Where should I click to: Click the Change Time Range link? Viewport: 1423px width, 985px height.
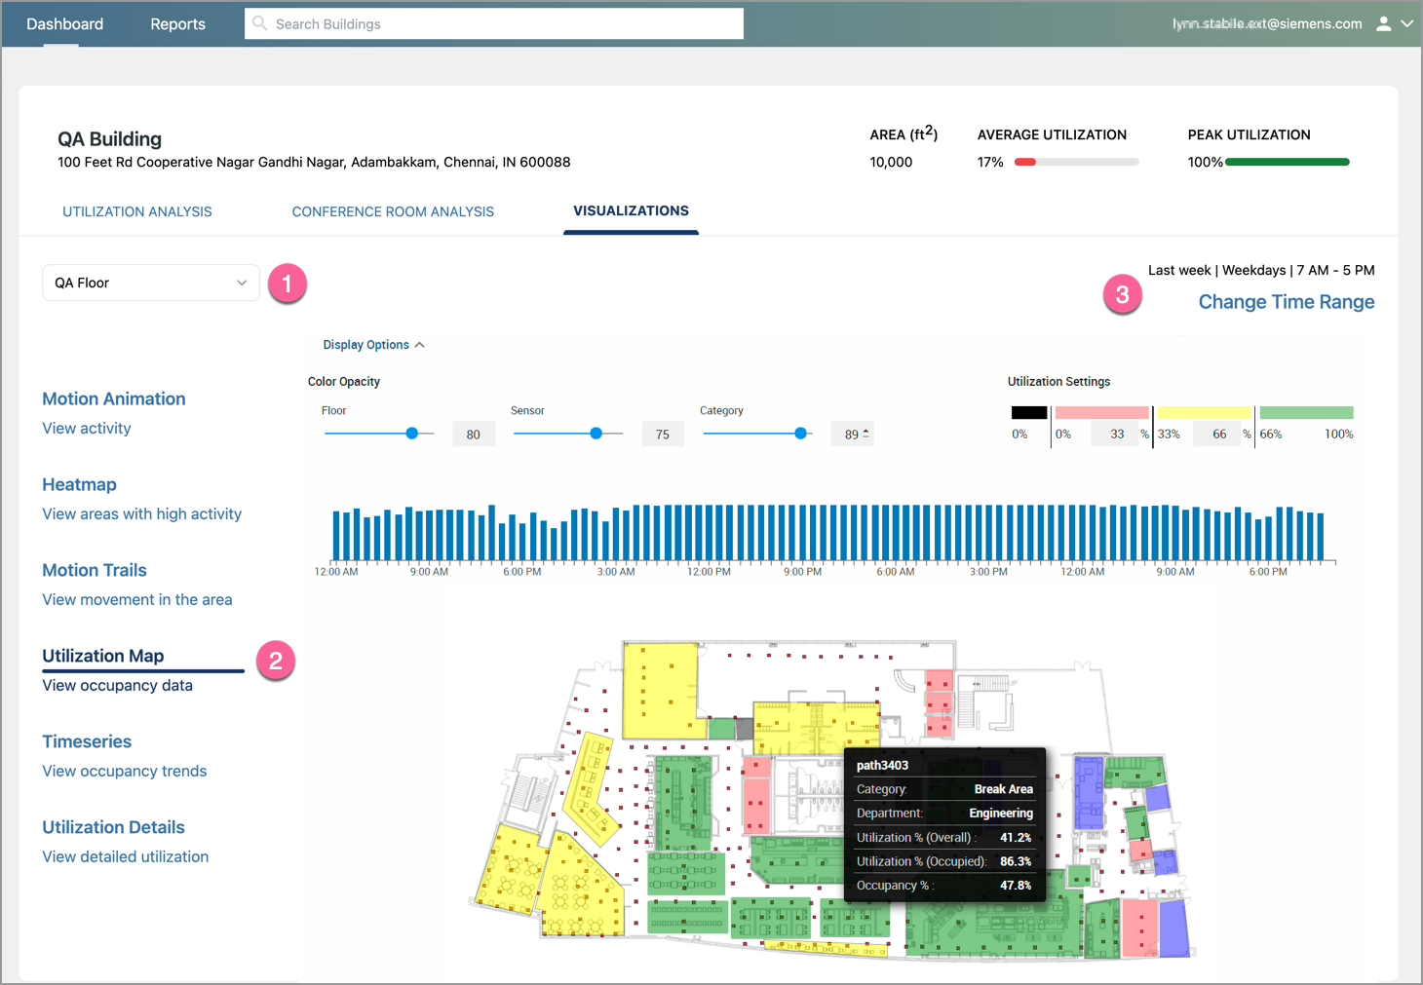pos(1286,302)
